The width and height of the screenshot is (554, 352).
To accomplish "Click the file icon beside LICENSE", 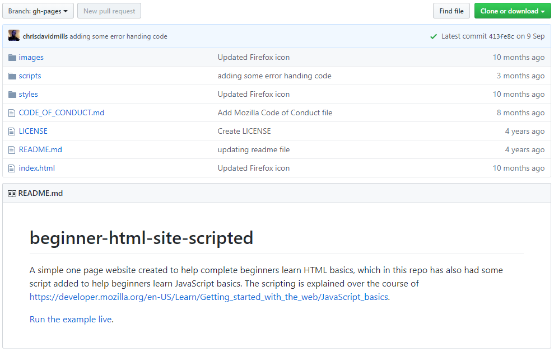I will coord(12,131).
